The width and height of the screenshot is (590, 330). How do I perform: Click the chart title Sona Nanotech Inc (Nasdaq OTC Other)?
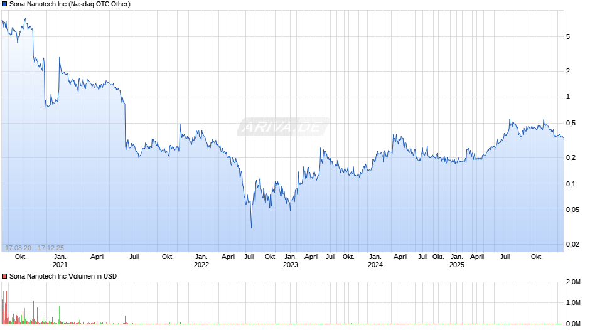(70, 4)
